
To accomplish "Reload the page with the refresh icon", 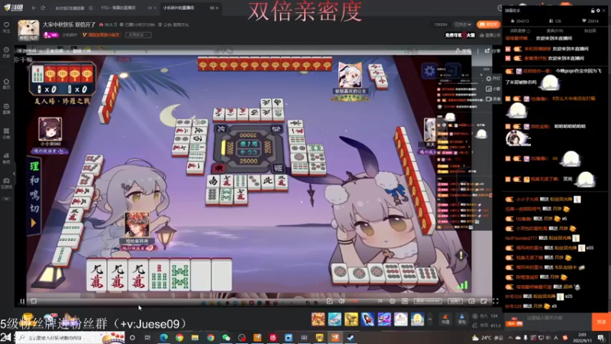I will pos(43,8).
